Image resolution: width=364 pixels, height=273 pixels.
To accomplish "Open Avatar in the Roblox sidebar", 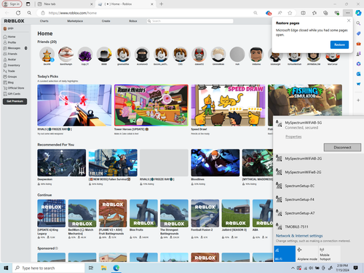I will (9, 60).
